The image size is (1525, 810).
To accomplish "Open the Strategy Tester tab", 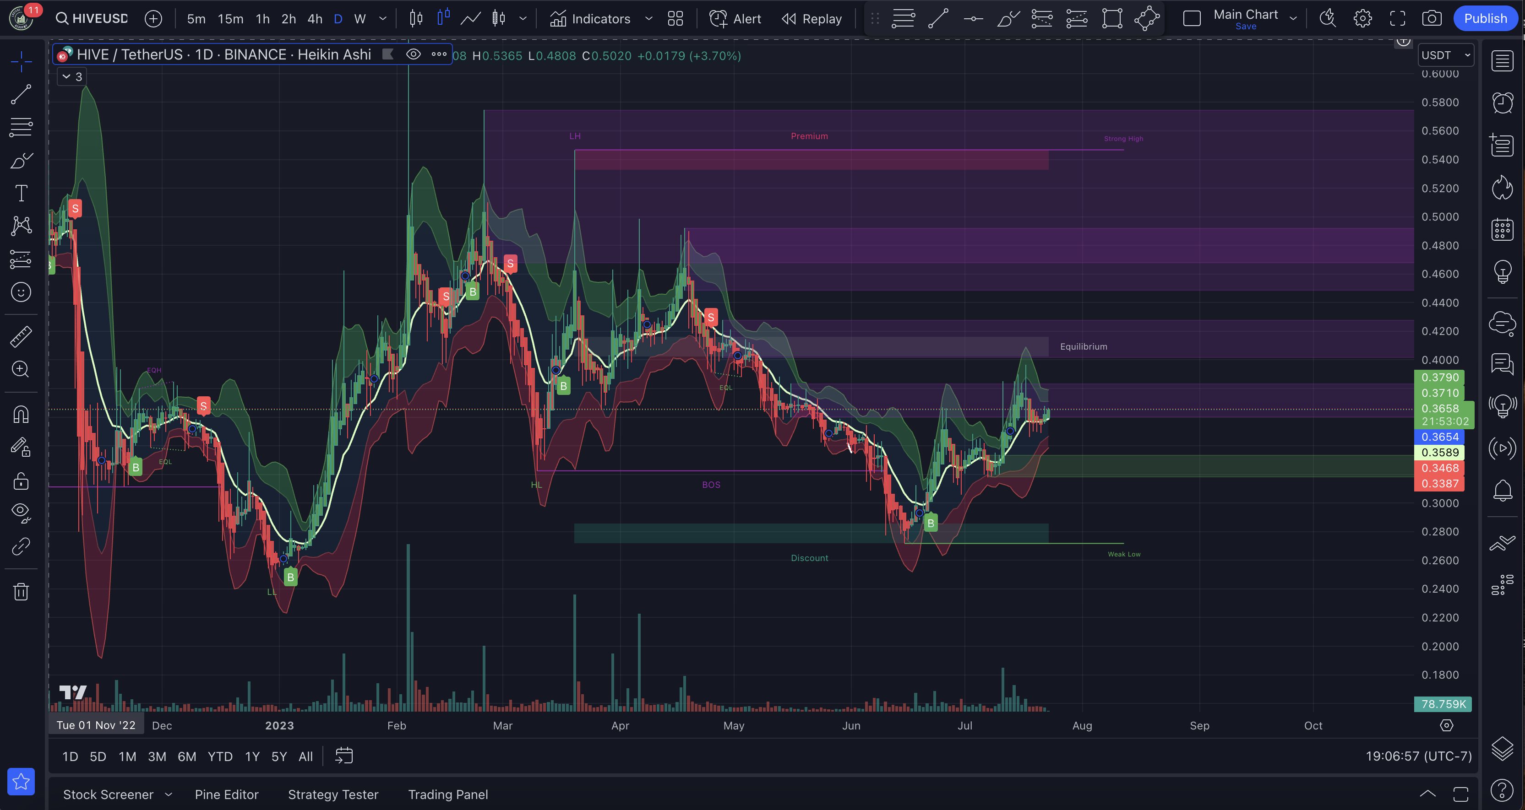I will 333,794.
